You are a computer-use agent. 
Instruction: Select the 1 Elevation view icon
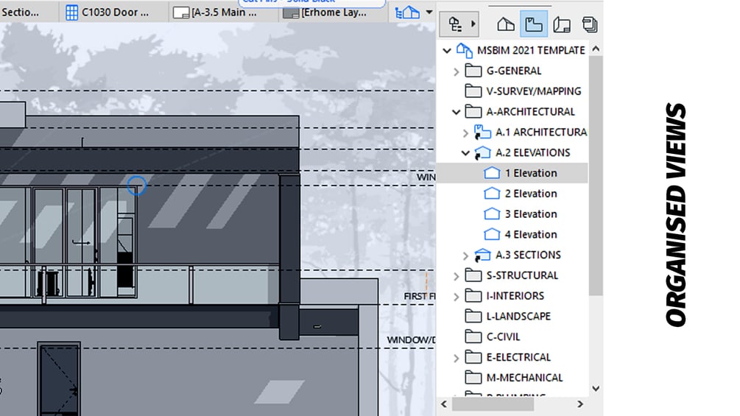point(492,173)
